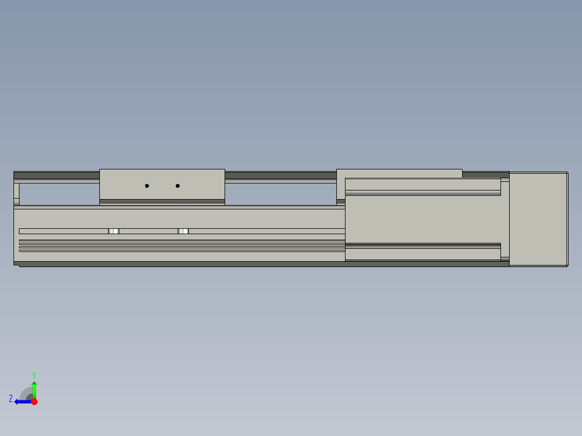Viewport: 582px width, 436px height.
Task: Select the left carriage block on the rail
Action: click(162, 187)
